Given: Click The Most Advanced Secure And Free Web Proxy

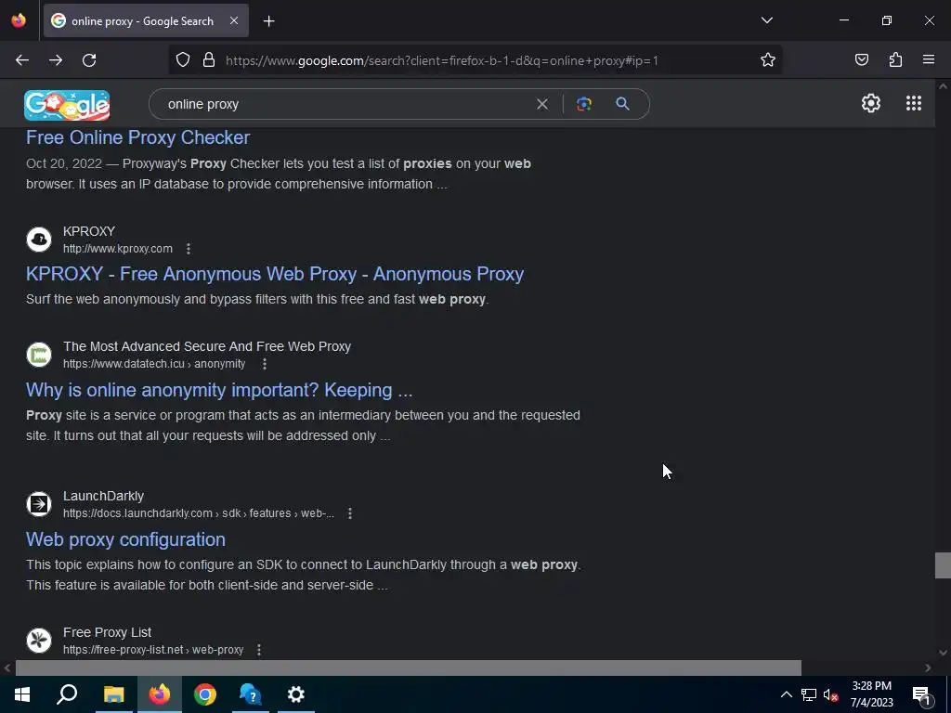Looking at the screenshot, I should [x=207, y=347].
